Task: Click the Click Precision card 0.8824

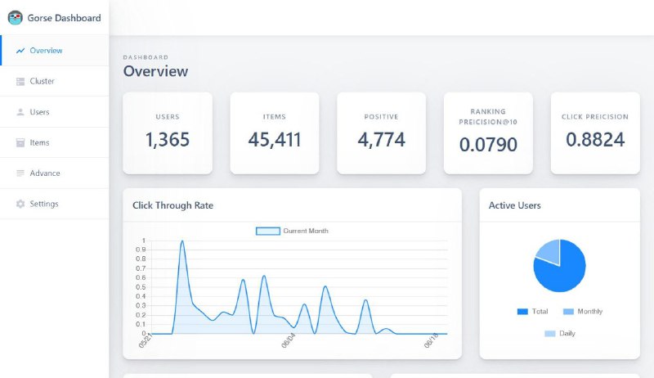Action: point(595,133)
